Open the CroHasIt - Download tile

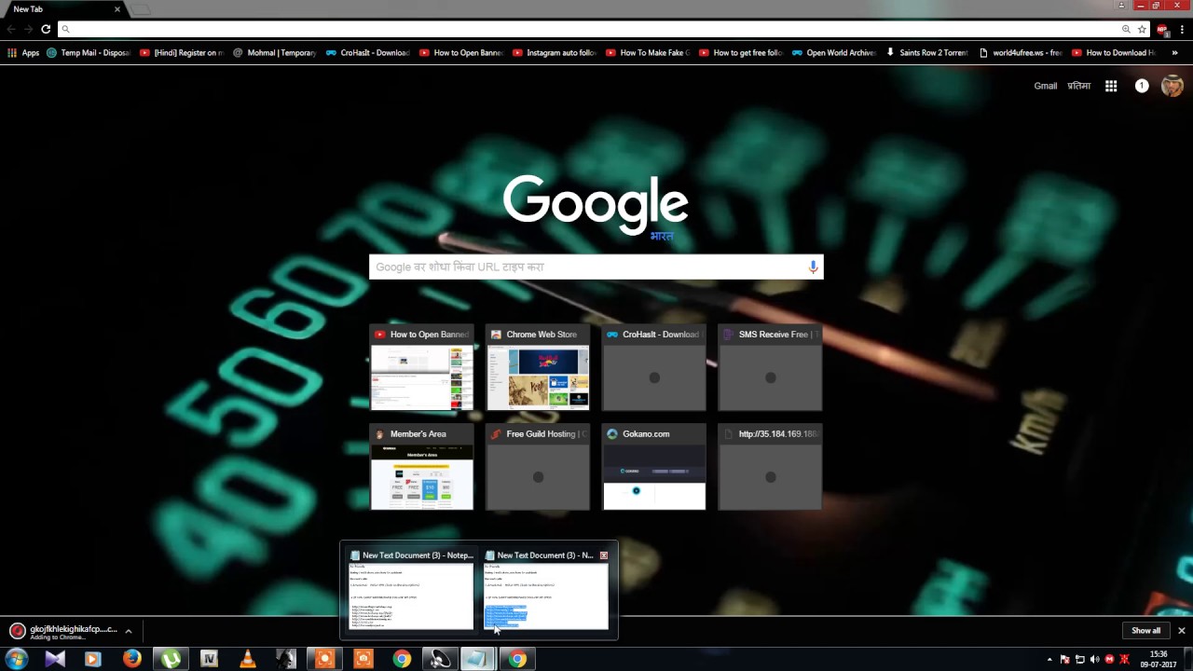click(654, 367)
